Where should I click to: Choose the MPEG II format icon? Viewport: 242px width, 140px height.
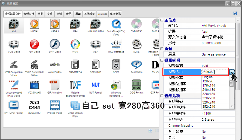pos(55,24)
